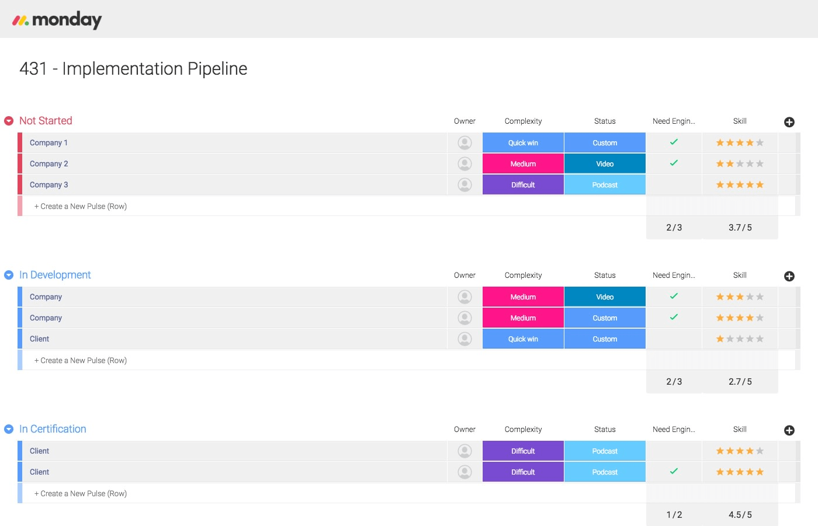The image size is (818, 526).
Task: Collapse the In Certification group
Action: (x=9, y=429)
